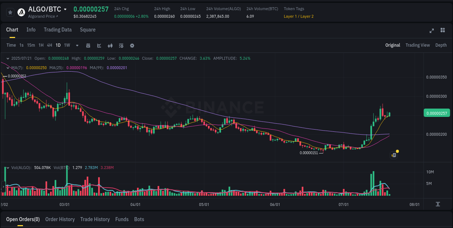The width and height of the screenshot is (453, 228).
Task: Open the grid layout icon
Action: (x=442, y=31)
